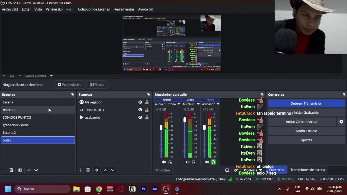This screenshot has width=347, height=195.
Task: Move the selected scene down
Action: point(36,170)
